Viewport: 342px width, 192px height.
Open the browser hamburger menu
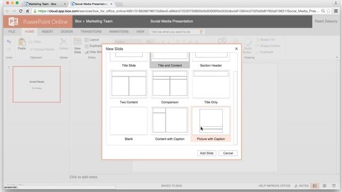click(336, 11)
